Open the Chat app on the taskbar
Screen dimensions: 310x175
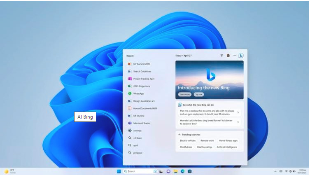168,171
